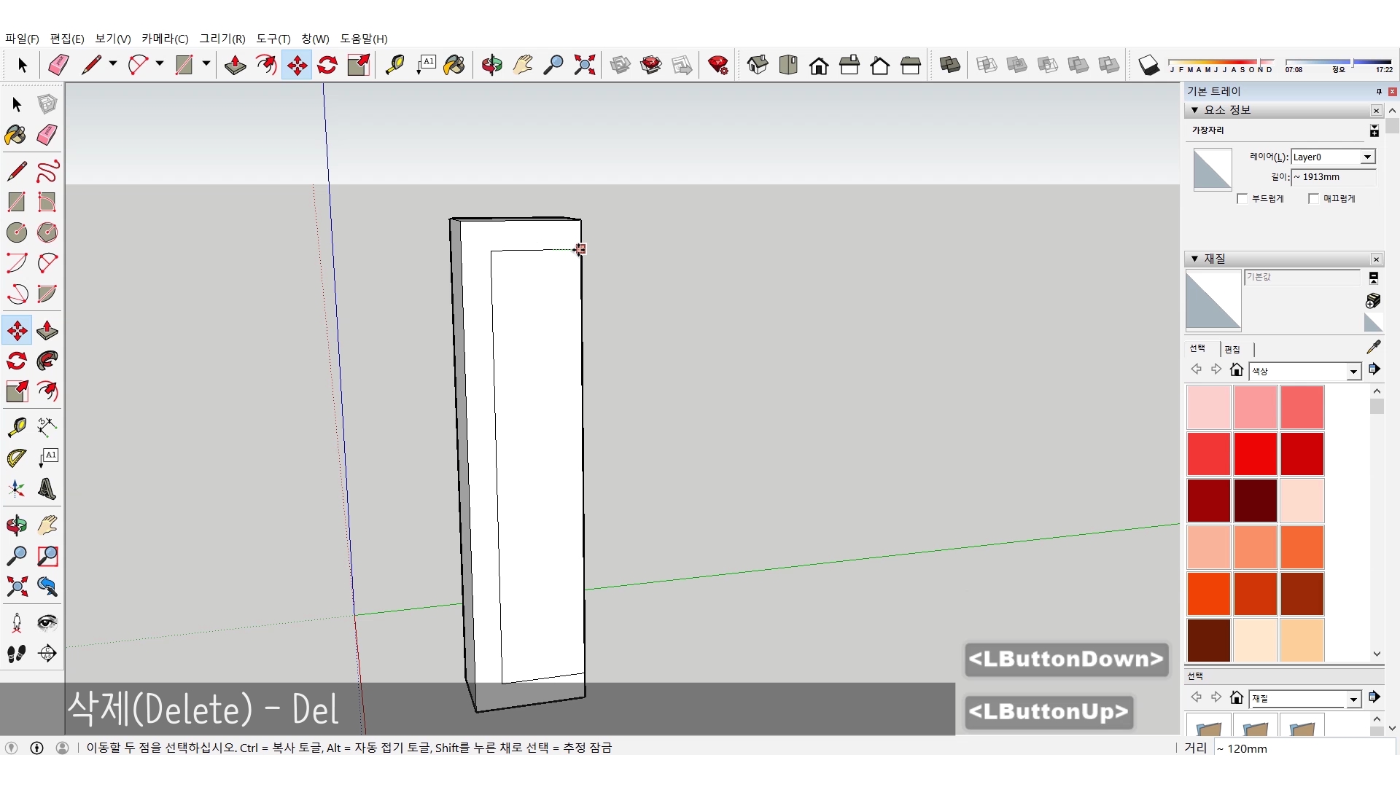Image resolution: width=1400 pixels, height=787 pixels.
Task: Enable the 매끄럽게 checkbox
Action: click(x=1314, y=199)
